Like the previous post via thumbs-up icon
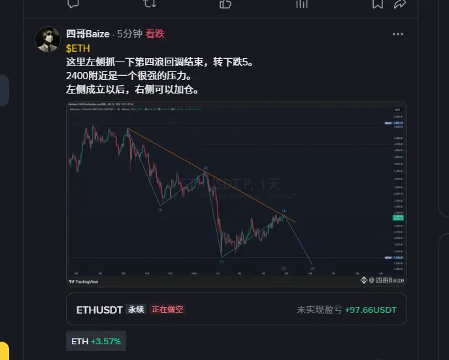The image size is (449, 360). (x=225, y=3)
